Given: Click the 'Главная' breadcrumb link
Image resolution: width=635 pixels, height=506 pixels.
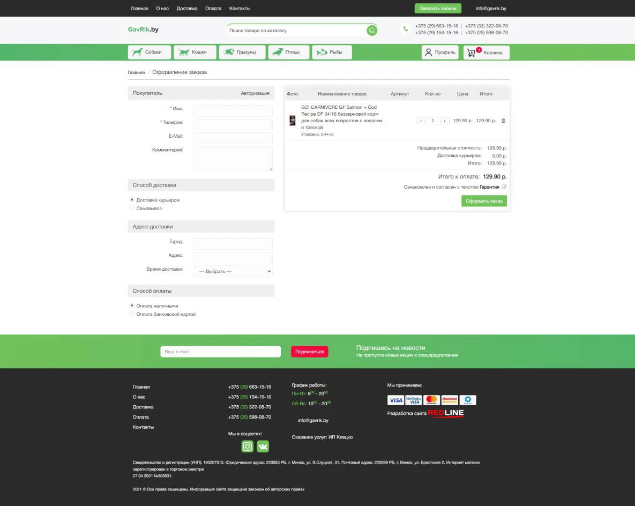Looking at the screenshot, I should 136,72.
